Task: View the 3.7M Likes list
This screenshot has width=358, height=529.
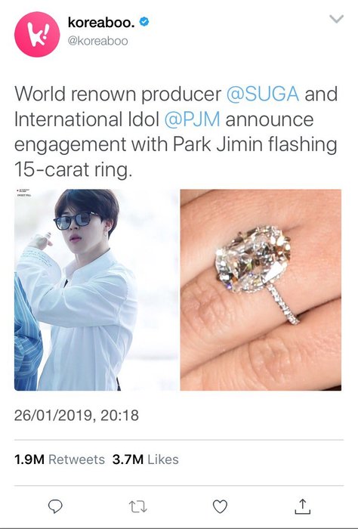Action: coord(145,459)
